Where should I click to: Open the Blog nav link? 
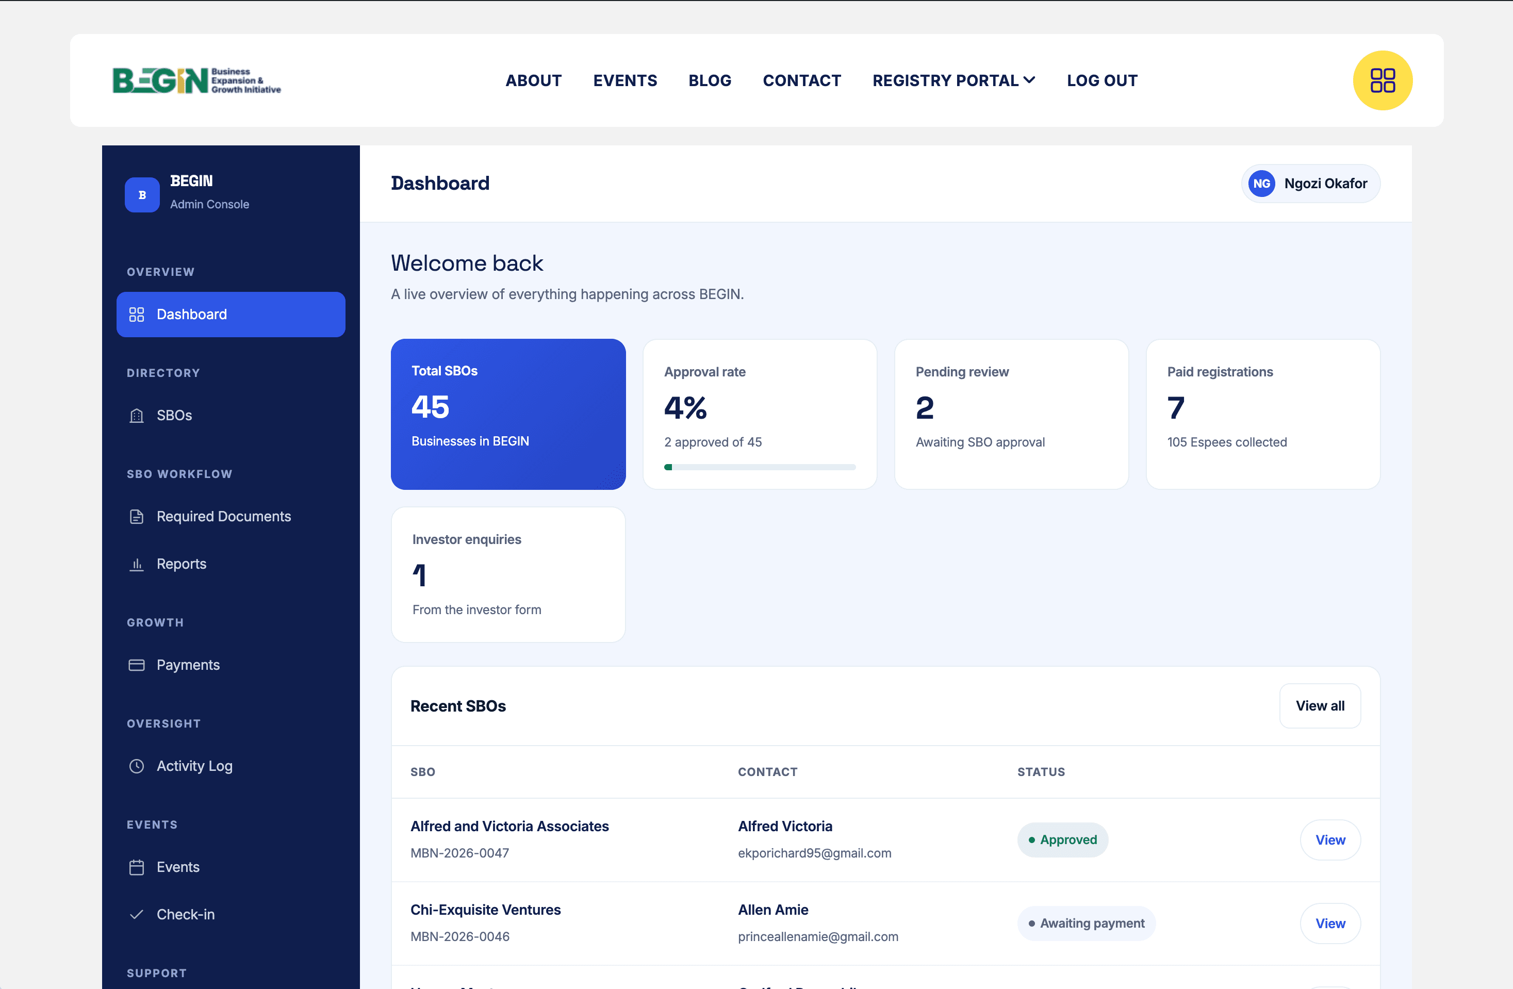pyautogui.click(x=710, y=81)
